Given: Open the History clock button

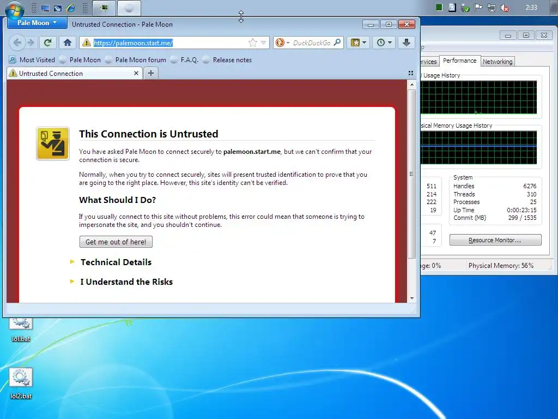Looking at the screenshot, I should pyautogui.click(x=384, y=43).
